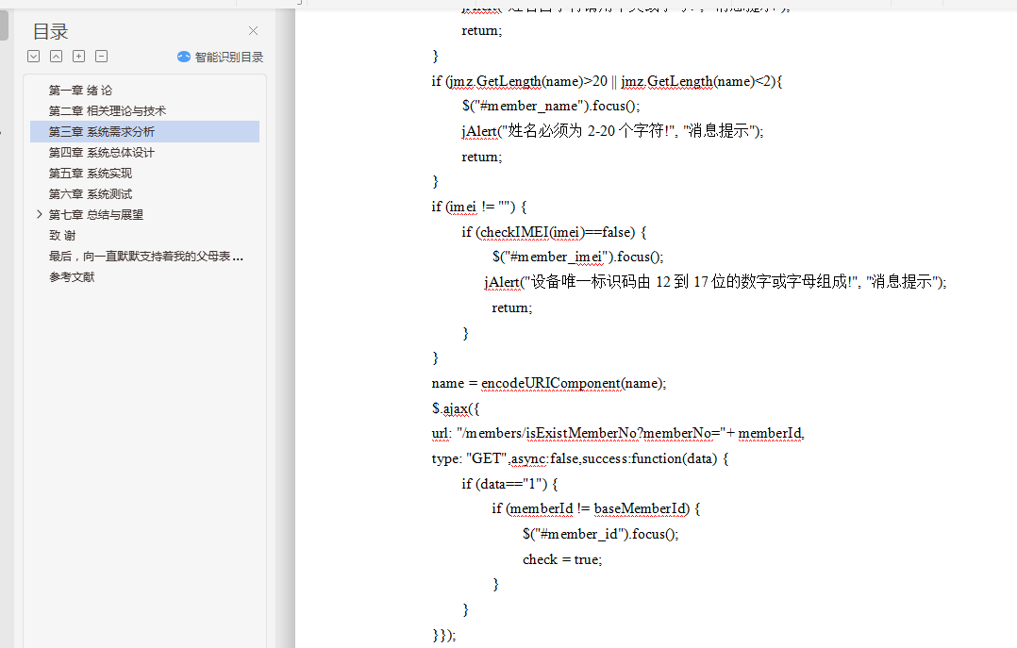Click the url: isExistMemberNo line
This screenshot has height=648, width=1017.
click(x=618, y=433)
